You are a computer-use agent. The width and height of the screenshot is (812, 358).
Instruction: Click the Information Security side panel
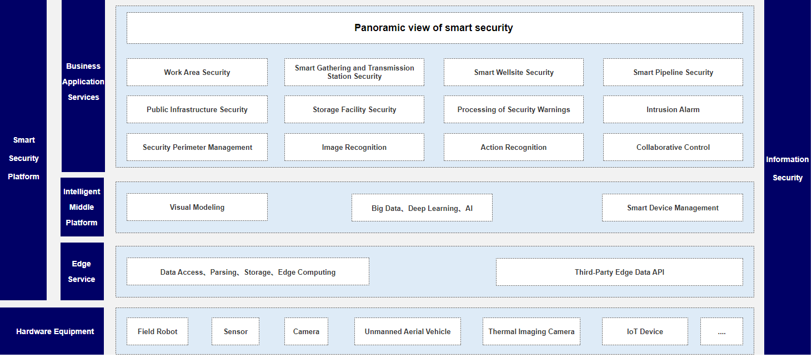787,168
